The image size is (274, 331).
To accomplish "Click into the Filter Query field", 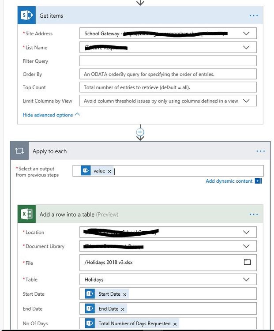I will pyautogui.click(x=168, y=61).
